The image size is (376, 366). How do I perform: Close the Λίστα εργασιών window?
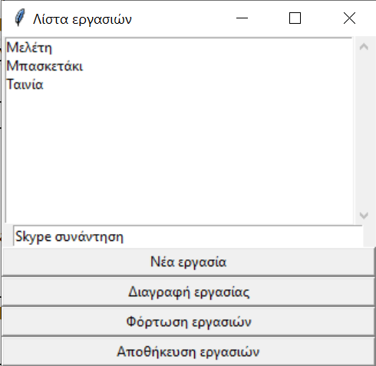click(349, 18)
